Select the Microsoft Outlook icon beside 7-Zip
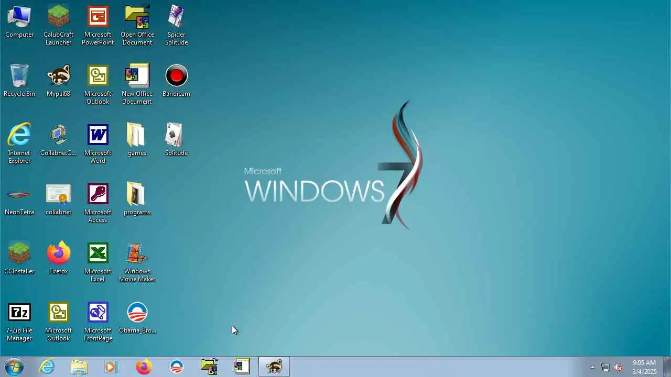671x377 pixels. tap(58, 321)
